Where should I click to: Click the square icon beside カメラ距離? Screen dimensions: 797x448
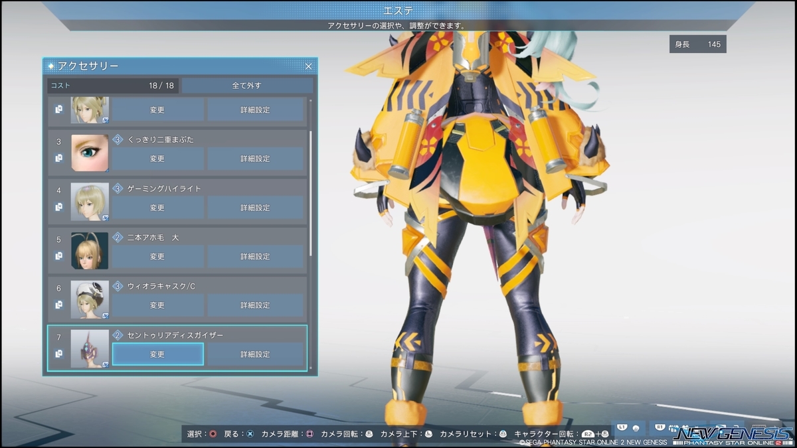[x=309, y=434]
